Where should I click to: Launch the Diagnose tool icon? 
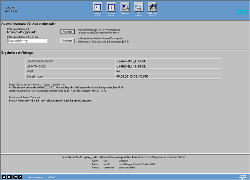(x=125, y=8)
